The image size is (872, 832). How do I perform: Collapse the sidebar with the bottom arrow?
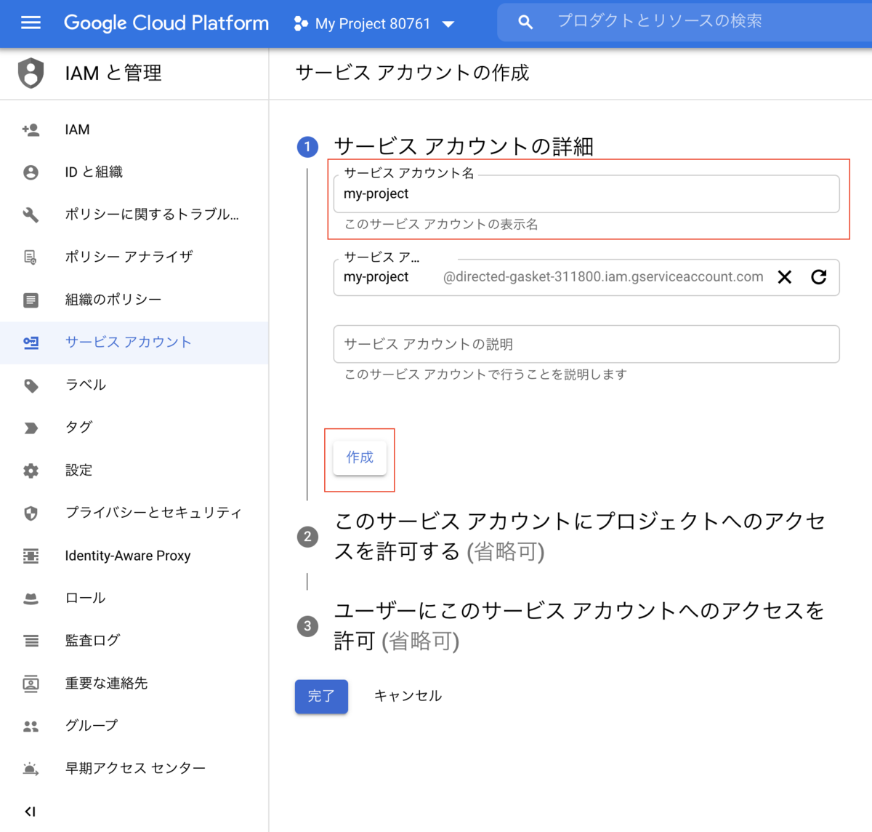[x=30, y=812]
